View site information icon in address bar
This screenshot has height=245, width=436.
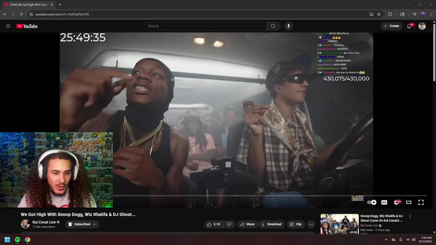pos(31,14)
